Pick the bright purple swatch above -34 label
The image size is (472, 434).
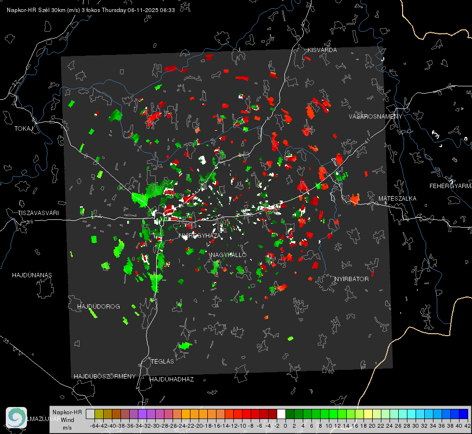tap(142, 414)
